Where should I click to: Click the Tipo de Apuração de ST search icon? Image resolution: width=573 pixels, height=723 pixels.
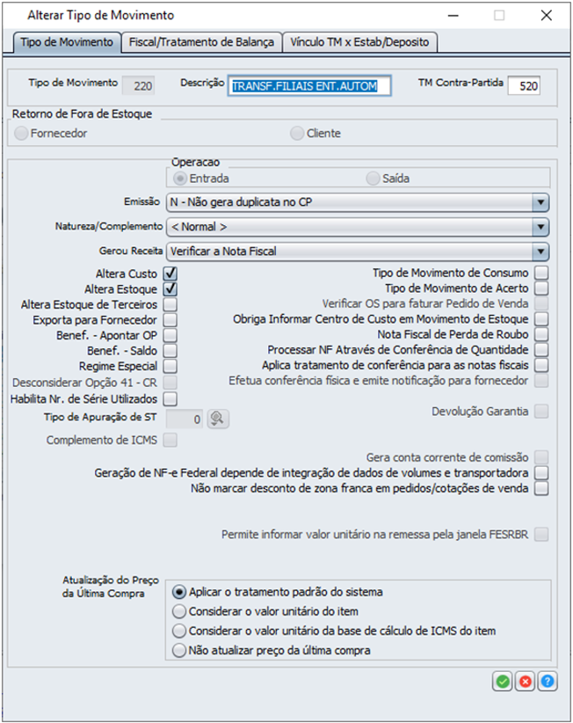click(x=217, y=419)
